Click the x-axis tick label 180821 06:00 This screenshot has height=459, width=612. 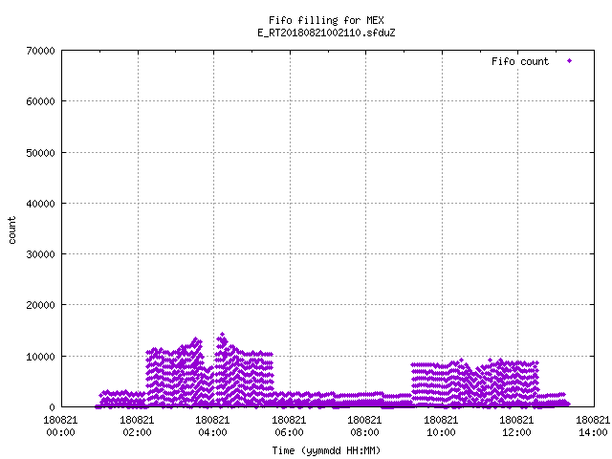pos(289,426)
